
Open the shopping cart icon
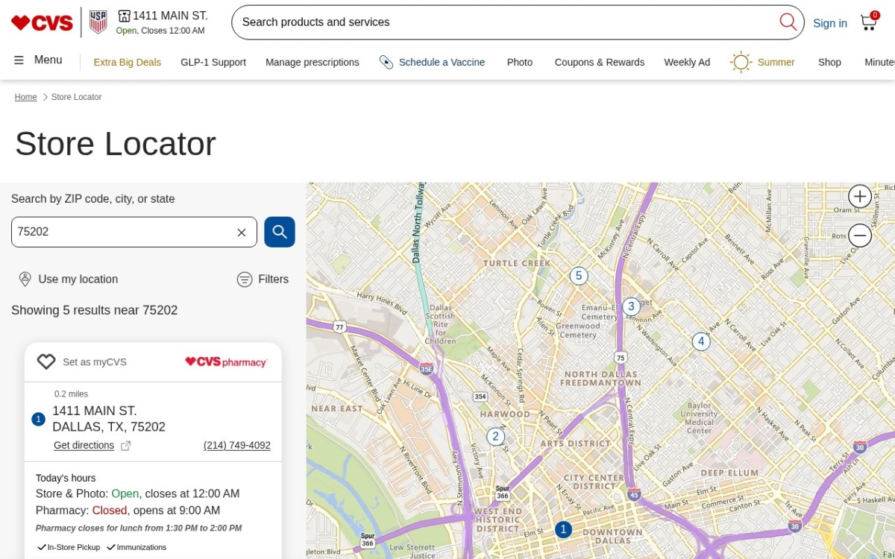[869, 22]
